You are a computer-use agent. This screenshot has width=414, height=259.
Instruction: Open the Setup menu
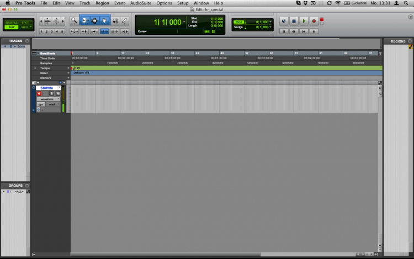[x=183, y=3]
